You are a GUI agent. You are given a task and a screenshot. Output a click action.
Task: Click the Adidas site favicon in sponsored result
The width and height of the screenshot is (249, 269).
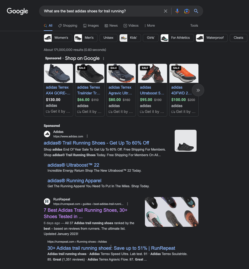pyautogui.click(x=47, y=134)
